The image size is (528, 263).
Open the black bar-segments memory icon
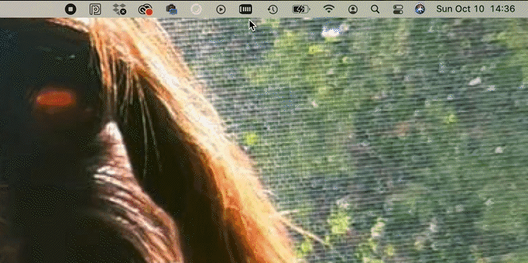pos(246,9)
